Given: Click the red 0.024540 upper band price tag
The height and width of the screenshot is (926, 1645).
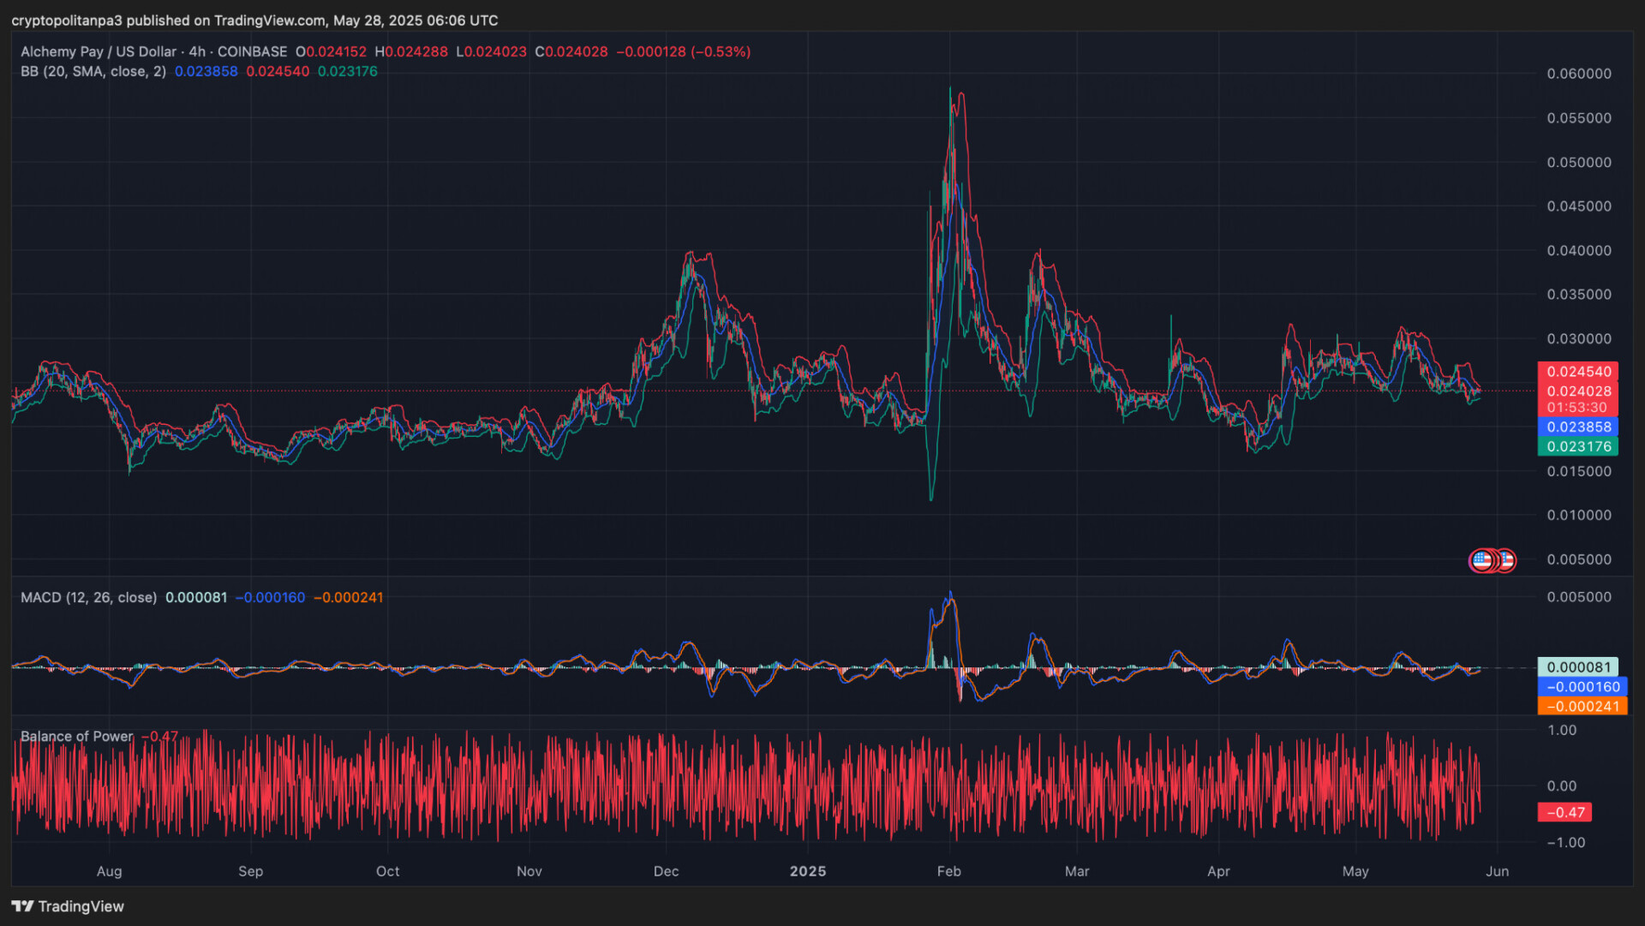Looking at the screenshot, I should (1578, 372).
